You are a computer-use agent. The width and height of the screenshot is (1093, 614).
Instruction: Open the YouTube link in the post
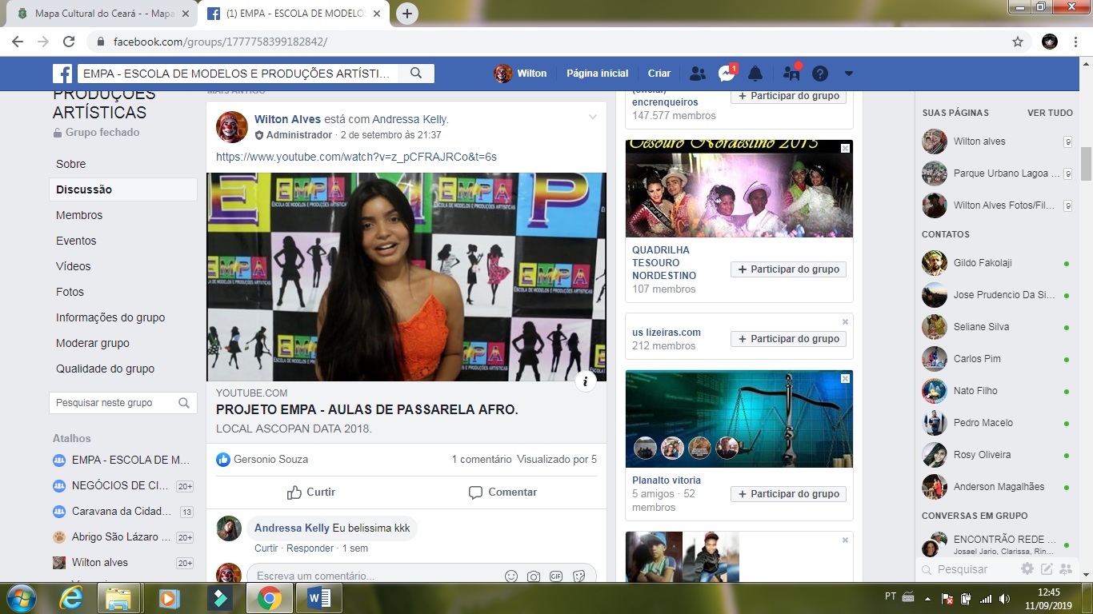click(x=356, y=157)
